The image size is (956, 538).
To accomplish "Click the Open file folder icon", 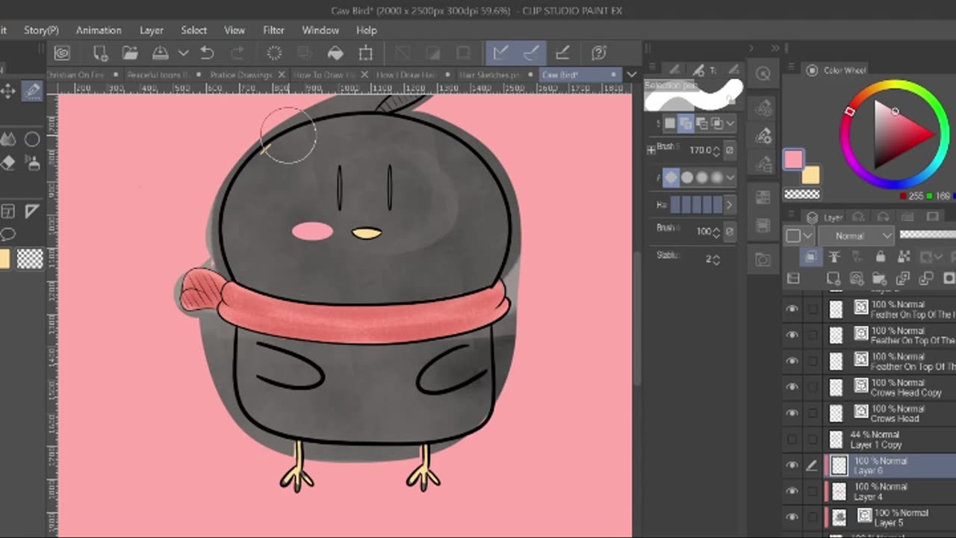I will 130,53.
